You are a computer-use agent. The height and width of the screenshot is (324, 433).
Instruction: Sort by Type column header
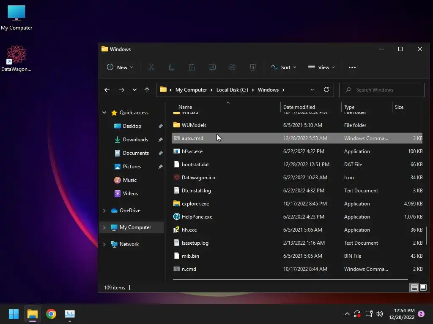click(x=349, y=107)
